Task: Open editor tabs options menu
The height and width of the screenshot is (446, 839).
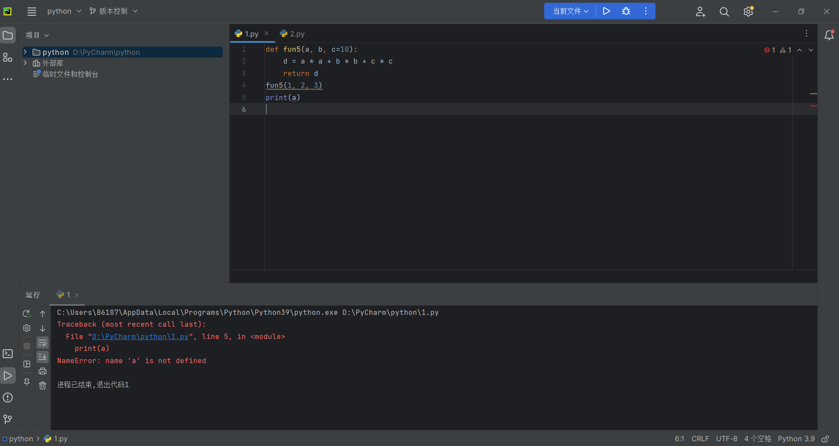Action: (807, 34)
